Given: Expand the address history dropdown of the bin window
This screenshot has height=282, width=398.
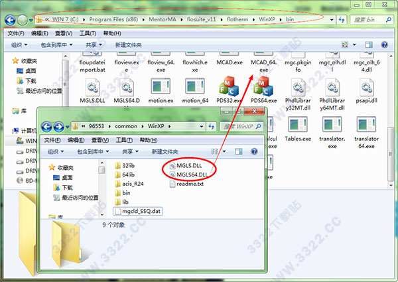Looking at the screenshot, I should pyautogui.click(x=332, y=19).
